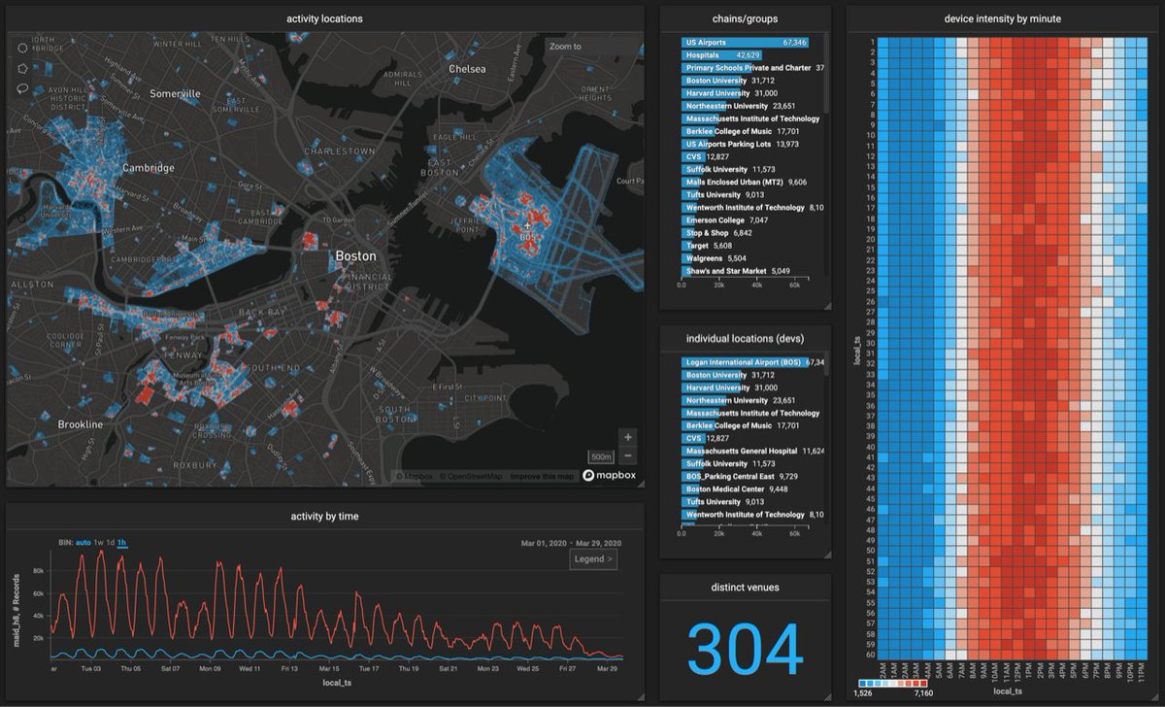This screenshot has width=1165, height=707.
Task: Select the polygon selection tool on map
Action: point(22,68)
